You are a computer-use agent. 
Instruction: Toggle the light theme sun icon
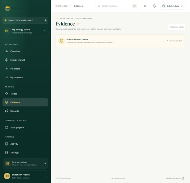click(x=145, y=6)
